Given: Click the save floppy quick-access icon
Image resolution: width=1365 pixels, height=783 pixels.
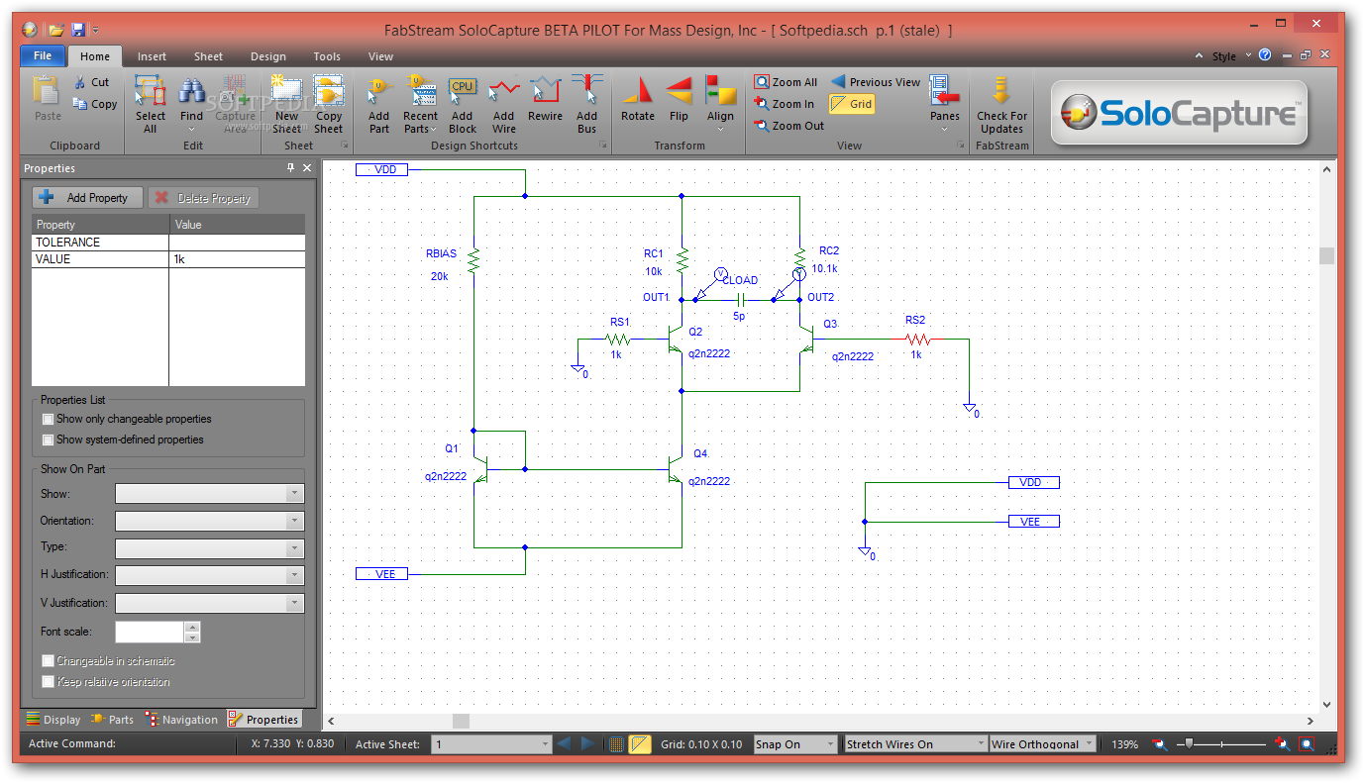Looking at the screenshot, I should click(78, 30).
